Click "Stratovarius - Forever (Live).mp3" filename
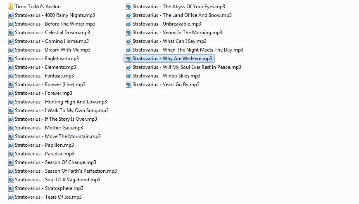The height and width of the screenshot is (204, 359). tap(50, 85)
